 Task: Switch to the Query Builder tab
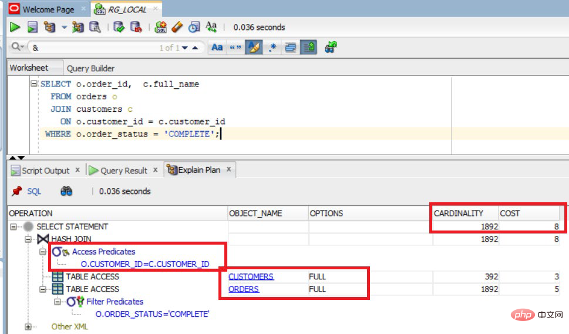tap(90, 68)
